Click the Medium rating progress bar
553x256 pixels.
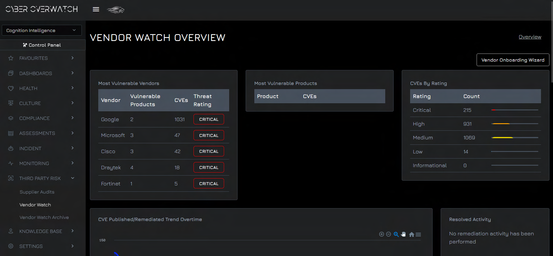pos(515,138)
